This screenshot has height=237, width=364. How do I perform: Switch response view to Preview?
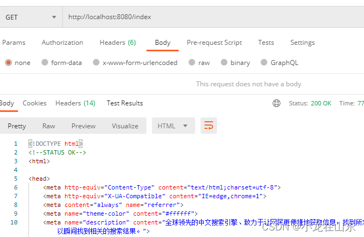point(84,126)
